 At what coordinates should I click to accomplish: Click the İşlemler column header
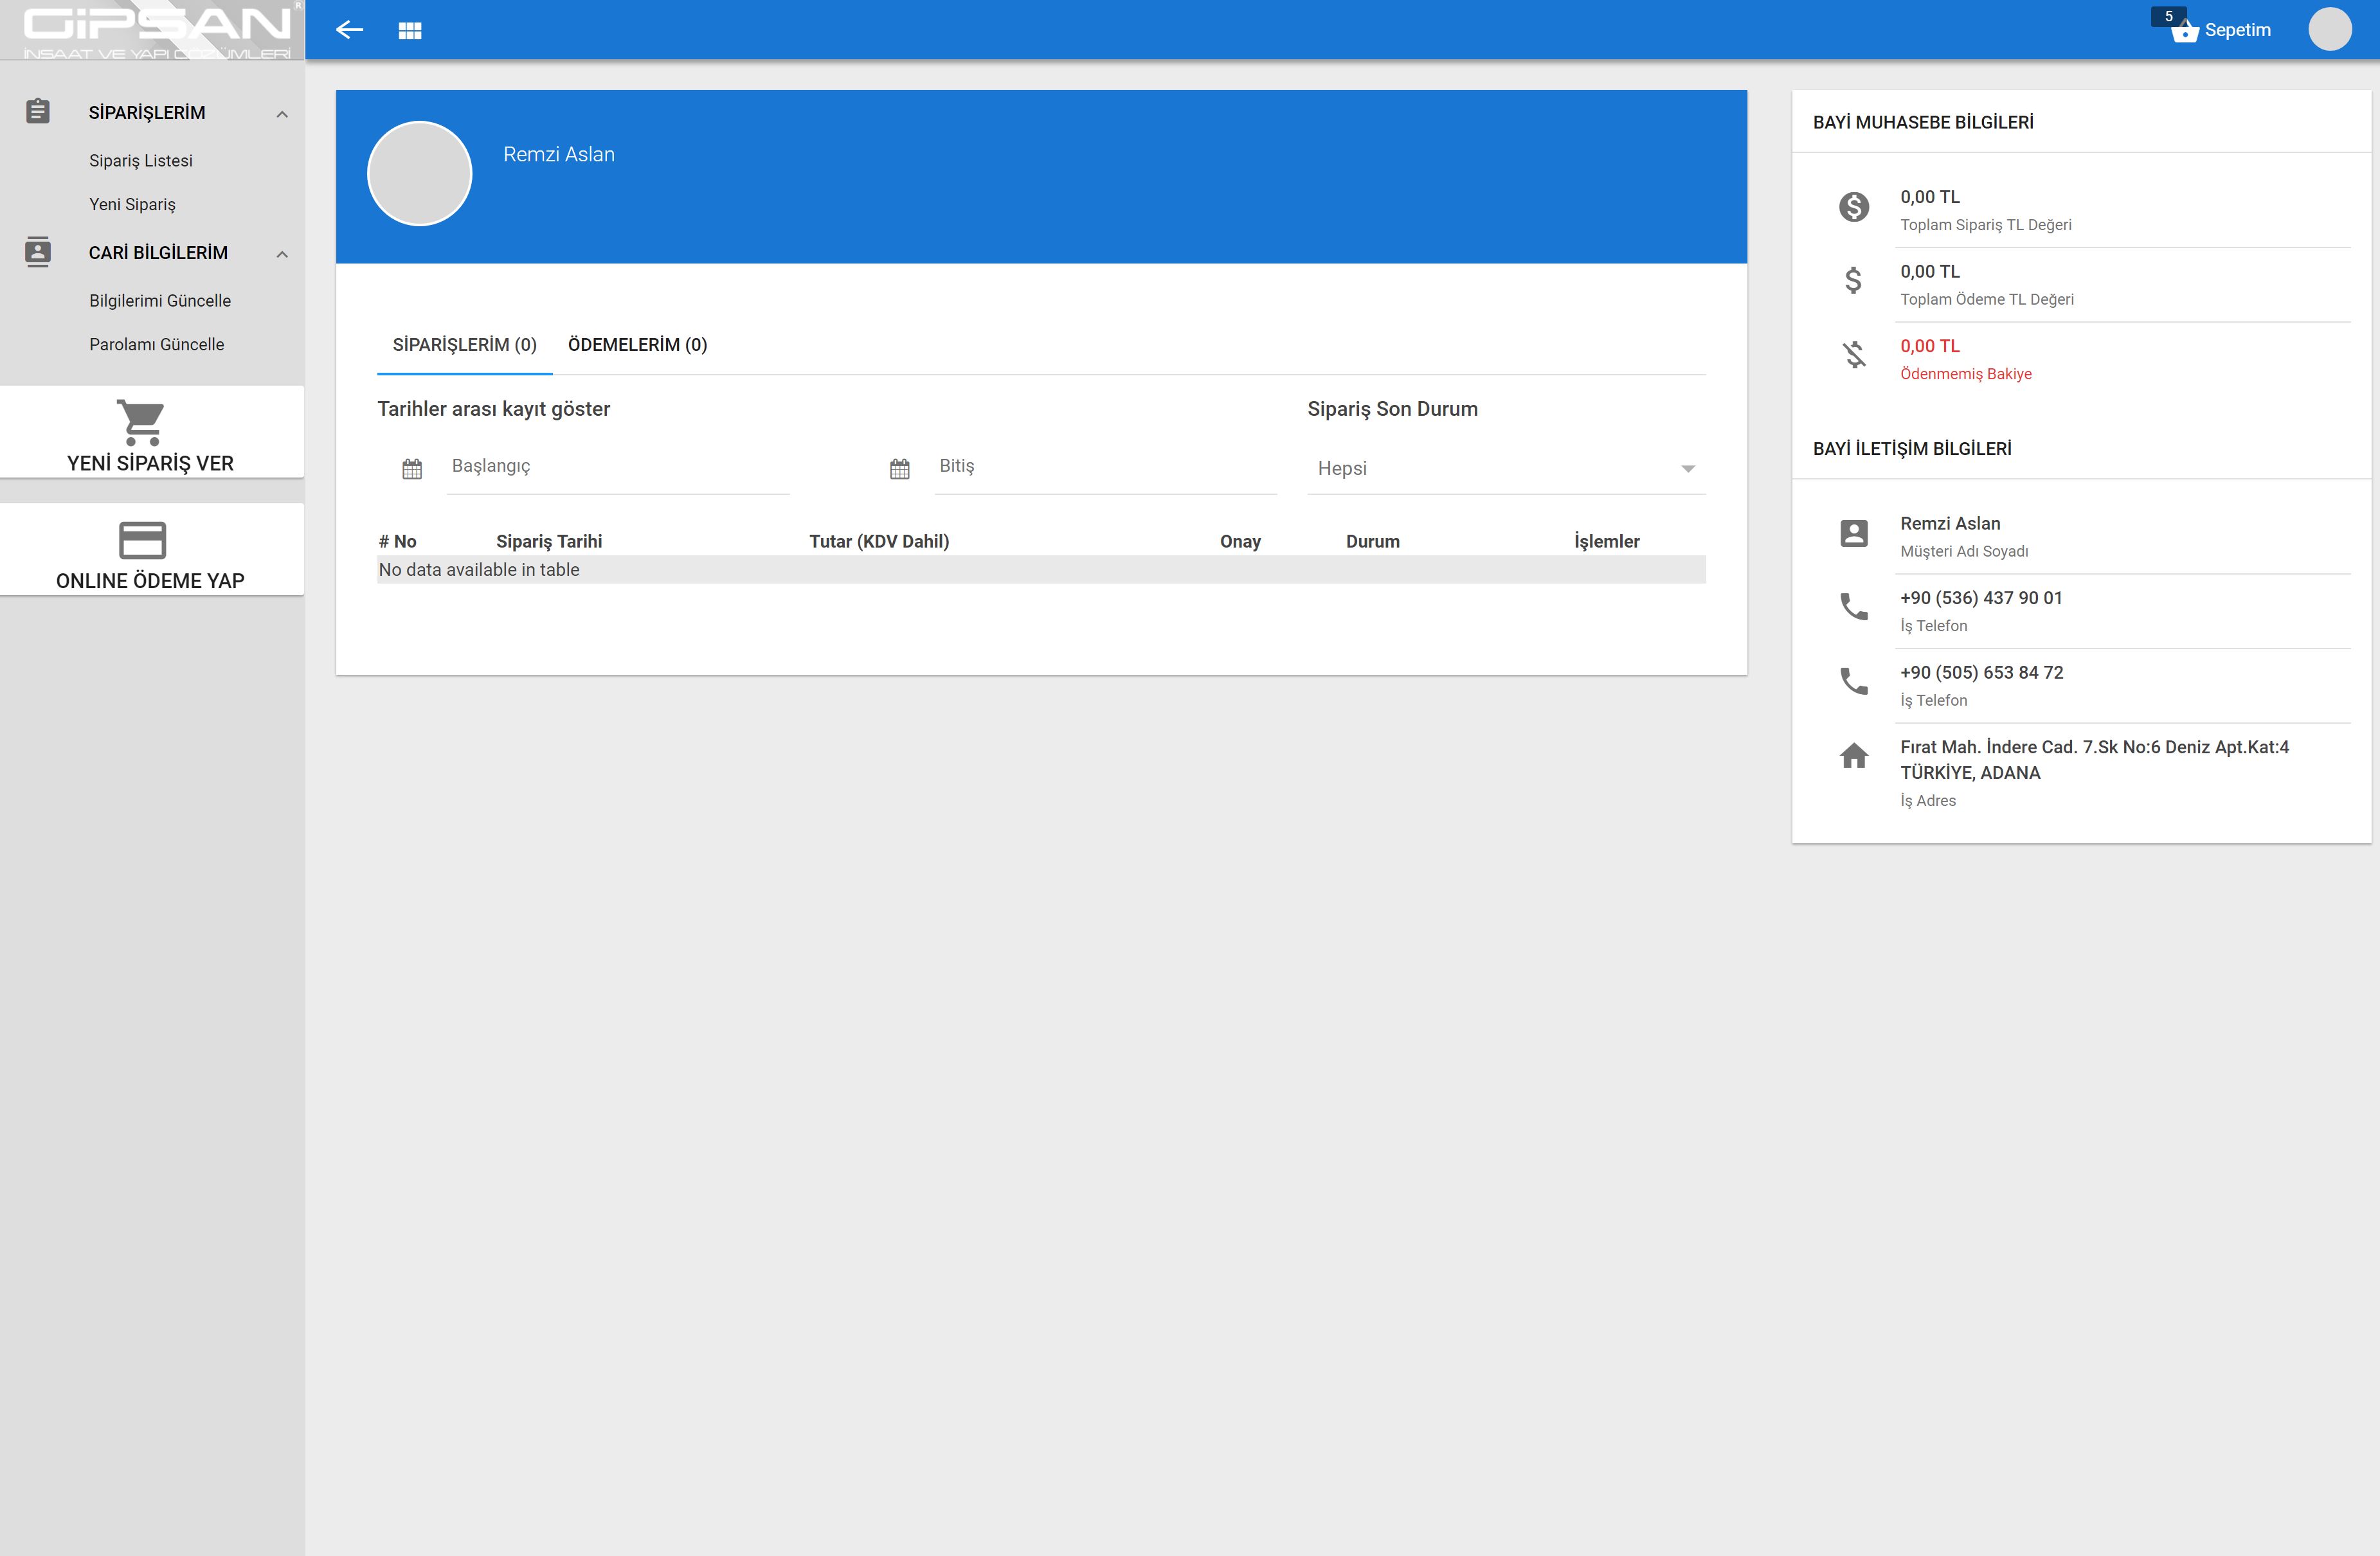(1606, 541)
